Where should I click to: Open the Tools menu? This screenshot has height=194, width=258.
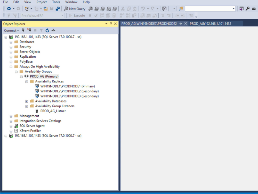pyautogui.click(x=56, y=2)
